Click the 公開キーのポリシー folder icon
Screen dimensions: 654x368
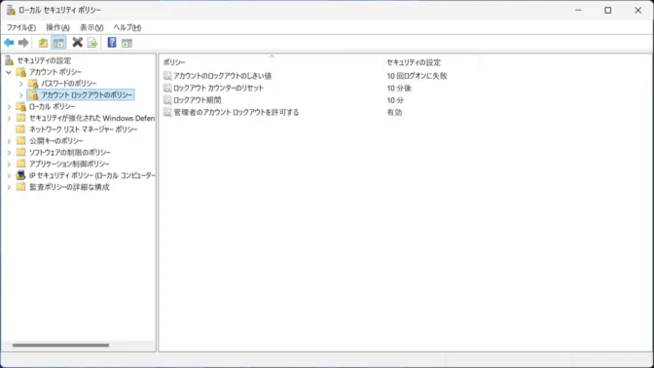tap(20, 140)
